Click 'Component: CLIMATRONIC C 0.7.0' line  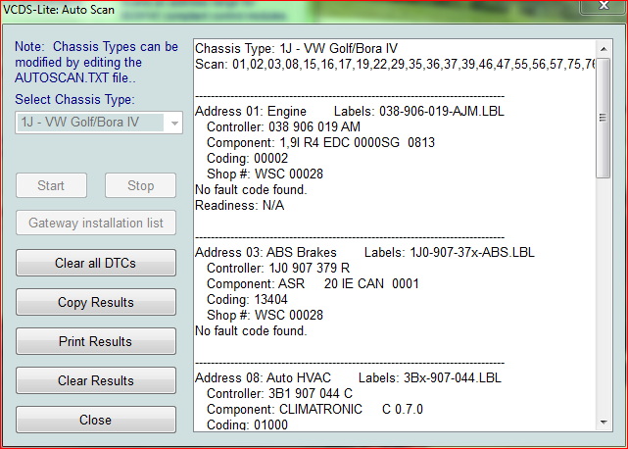click(314, 409)
